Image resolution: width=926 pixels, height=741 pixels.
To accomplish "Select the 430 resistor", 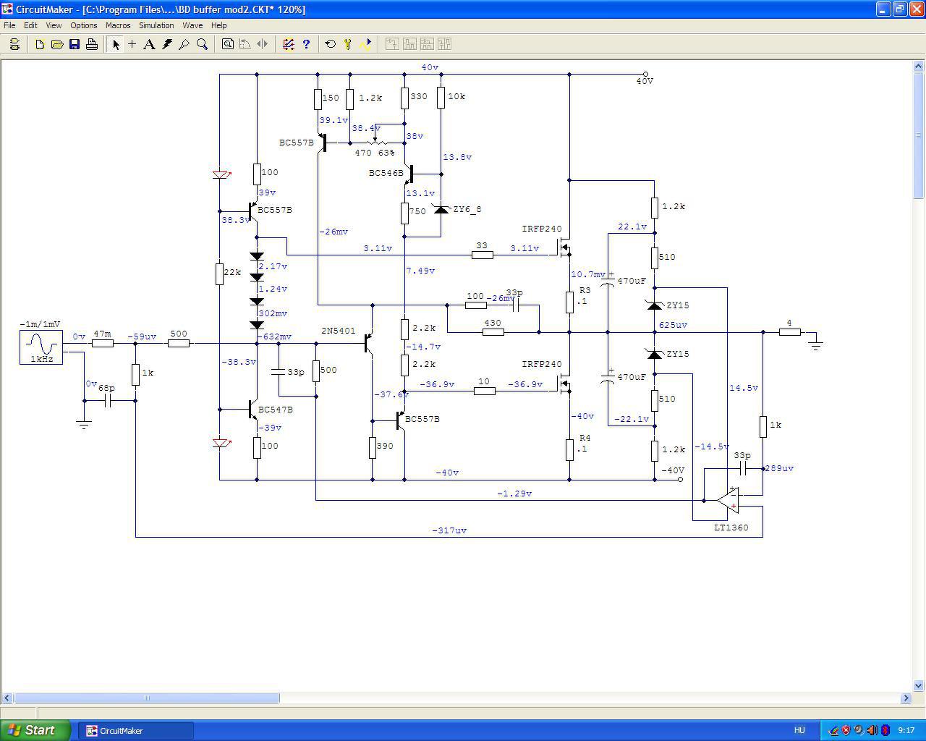I will click(493, 332).
